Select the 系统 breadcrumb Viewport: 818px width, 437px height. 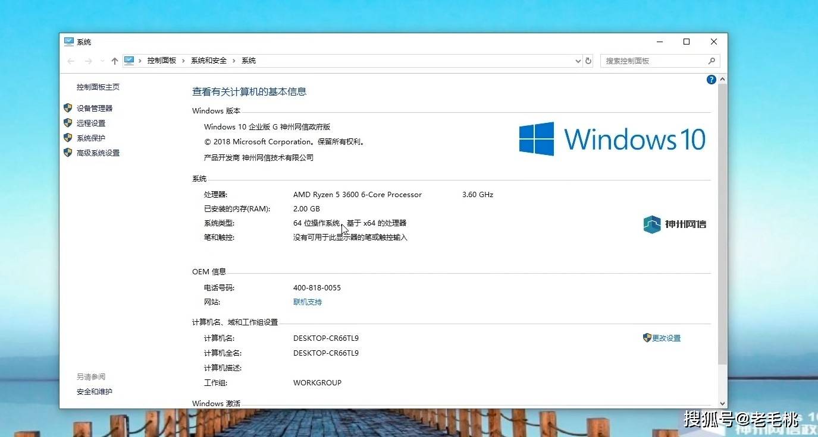tap(249, 61)
